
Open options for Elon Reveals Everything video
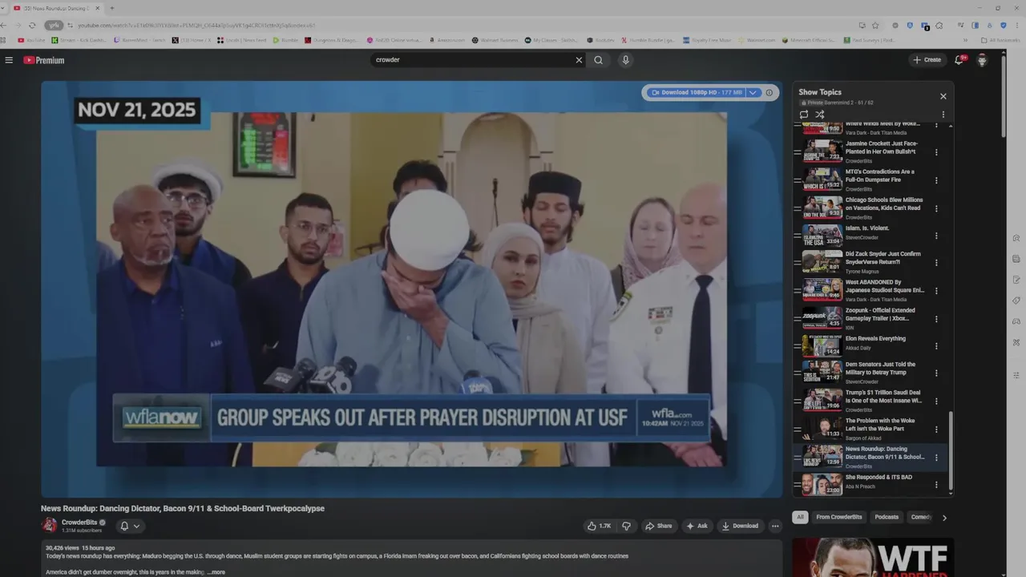[x=936, y=347]
